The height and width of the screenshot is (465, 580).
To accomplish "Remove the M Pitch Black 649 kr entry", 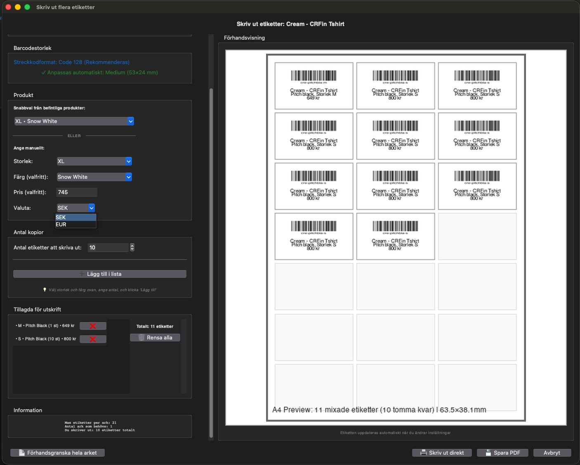I will (x=93, y=326).
